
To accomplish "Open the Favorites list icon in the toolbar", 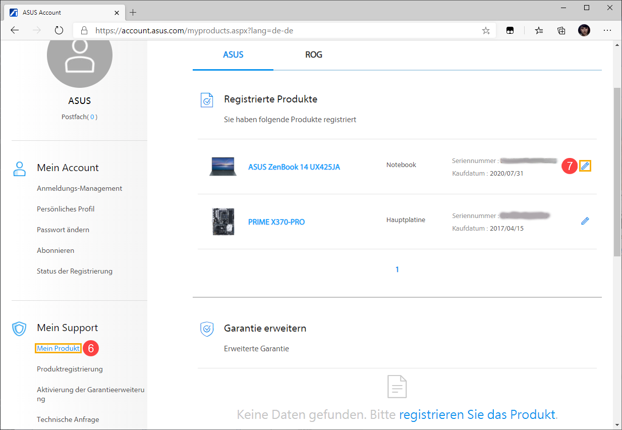I will click(539, 30).
